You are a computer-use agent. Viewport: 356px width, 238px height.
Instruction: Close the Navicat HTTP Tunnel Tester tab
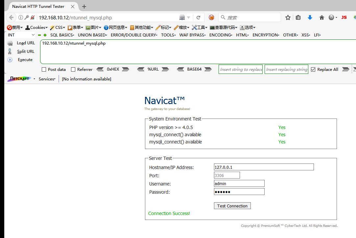(x=73, y=7)
